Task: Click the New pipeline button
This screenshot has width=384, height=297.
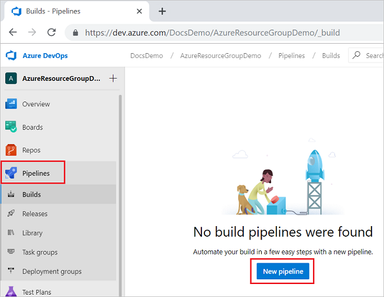Action: pos(283,271)
